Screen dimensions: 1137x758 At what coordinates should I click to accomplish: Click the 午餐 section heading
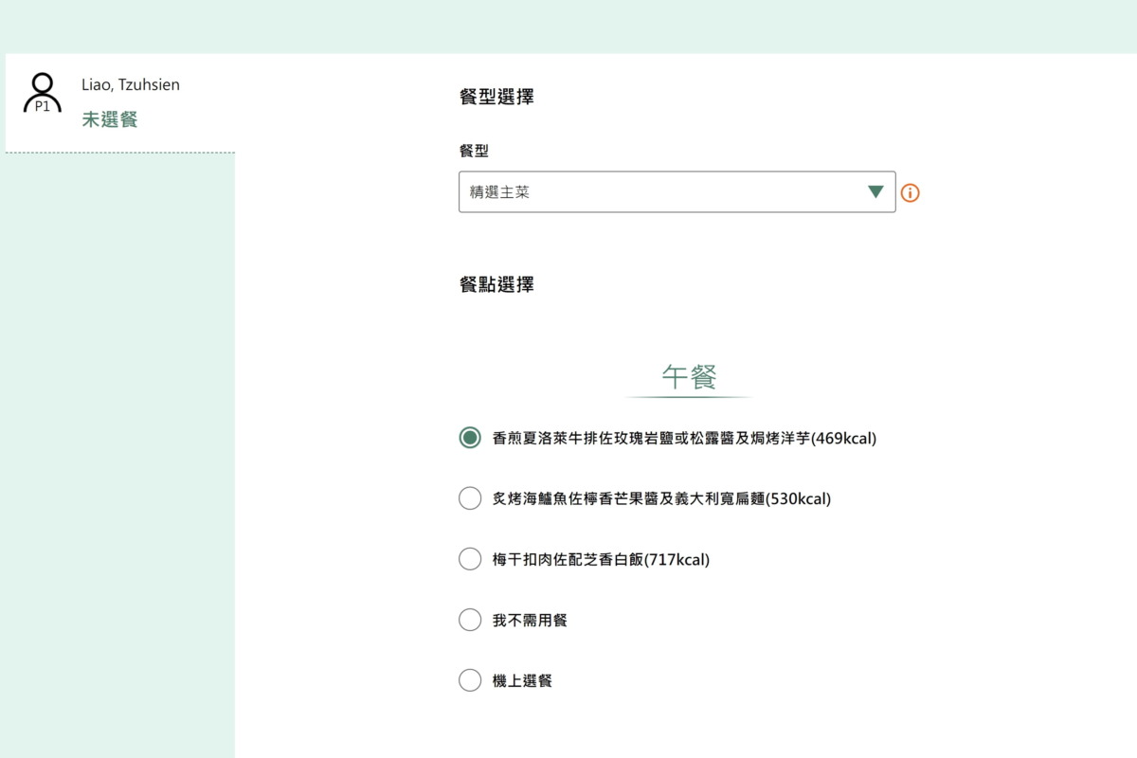click(689, 376)
